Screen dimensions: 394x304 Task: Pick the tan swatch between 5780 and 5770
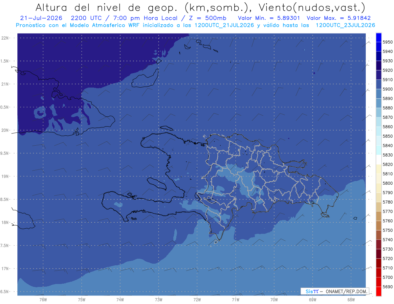pyautogui.click(x=378, y=207)
